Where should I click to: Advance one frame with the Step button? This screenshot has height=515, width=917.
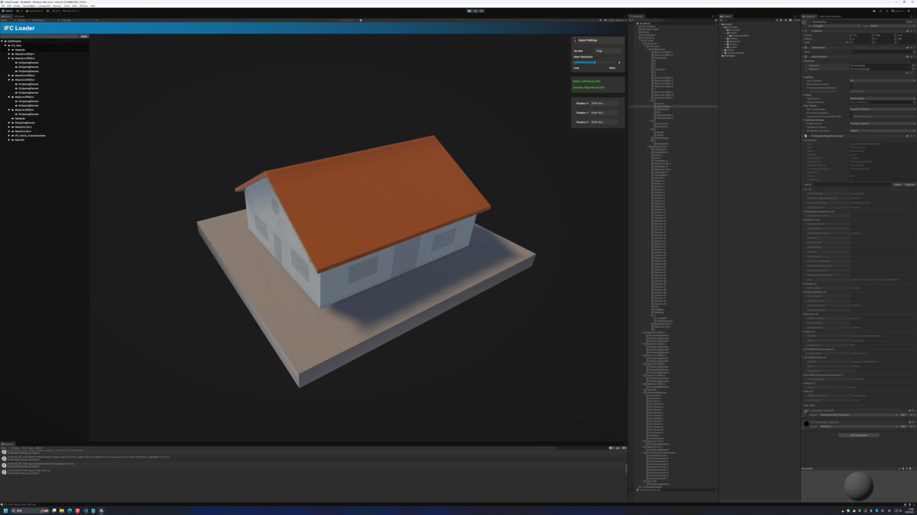481,11
